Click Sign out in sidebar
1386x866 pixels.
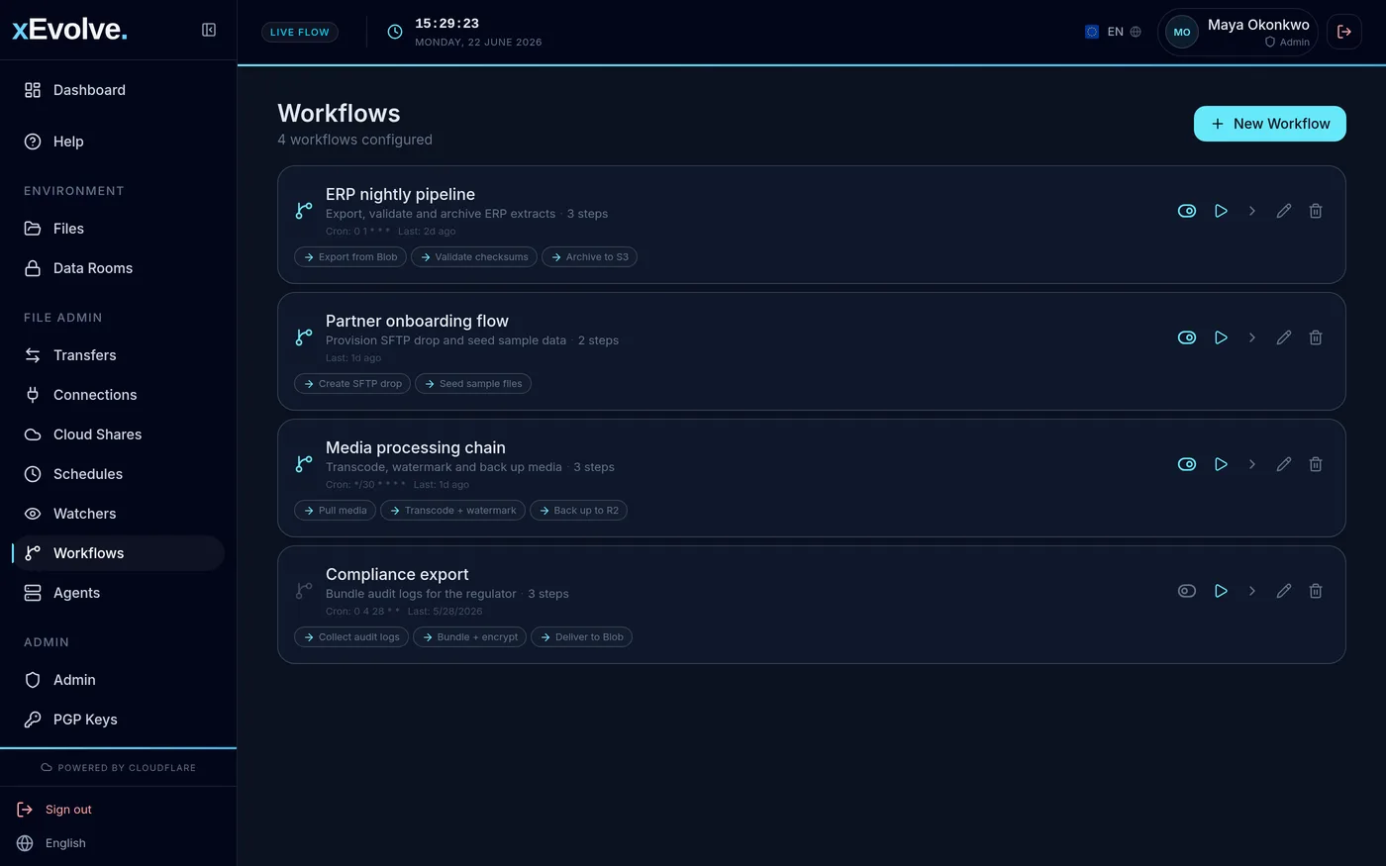point(54,810)
